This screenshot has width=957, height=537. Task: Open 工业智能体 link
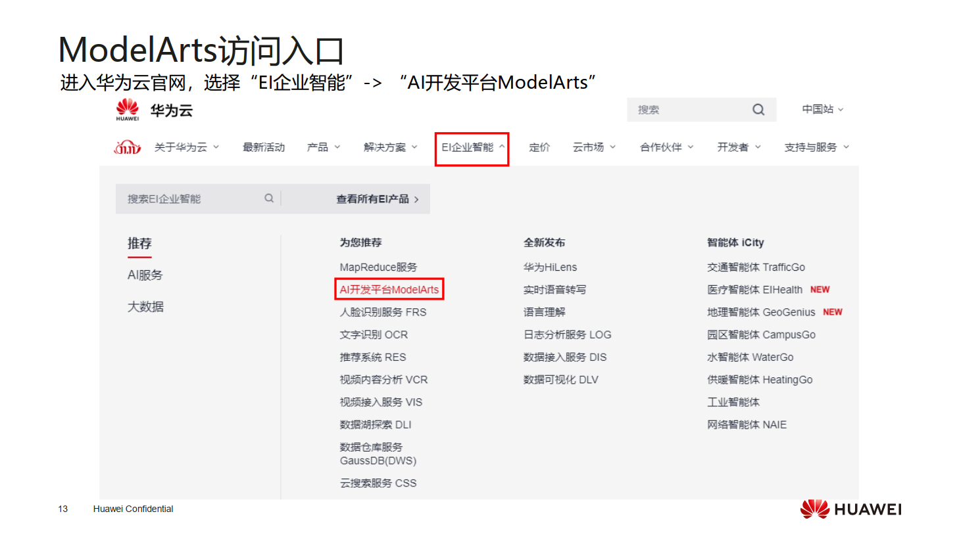(733, 402)
